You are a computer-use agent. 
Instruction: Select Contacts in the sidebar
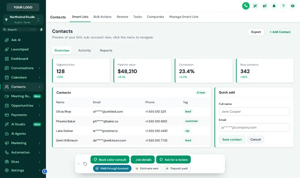(23, 87)
